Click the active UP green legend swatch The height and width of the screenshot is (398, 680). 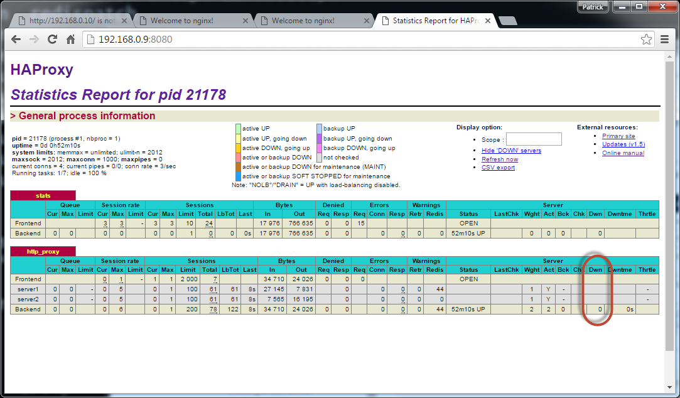pyautogui.click(x=238, y=128)
